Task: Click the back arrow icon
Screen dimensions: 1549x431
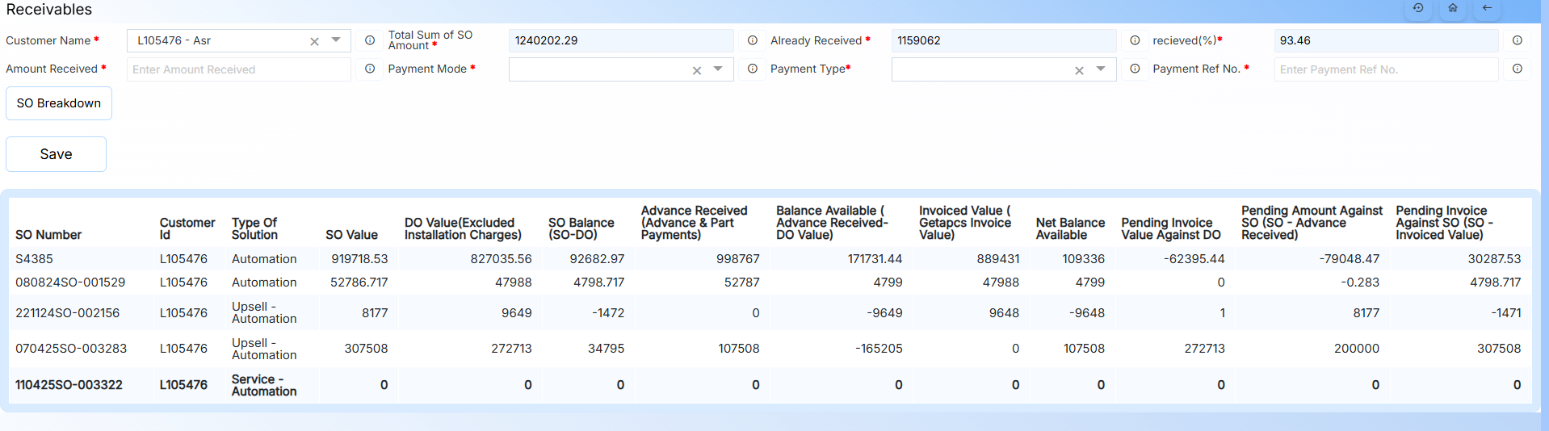Action: tap(1487, 8)
